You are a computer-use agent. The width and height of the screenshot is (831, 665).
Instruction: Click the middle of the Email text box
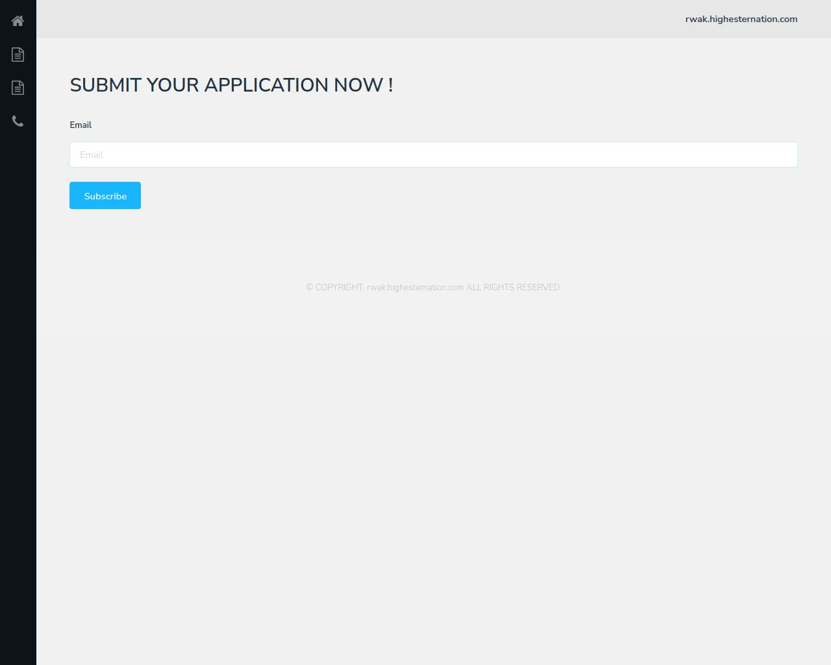433,155
